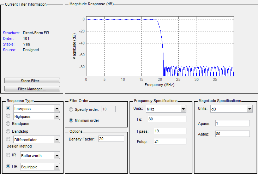Screen dimensions: 258x174
Task: Click the Astop input field
Action: pos(233,134)
